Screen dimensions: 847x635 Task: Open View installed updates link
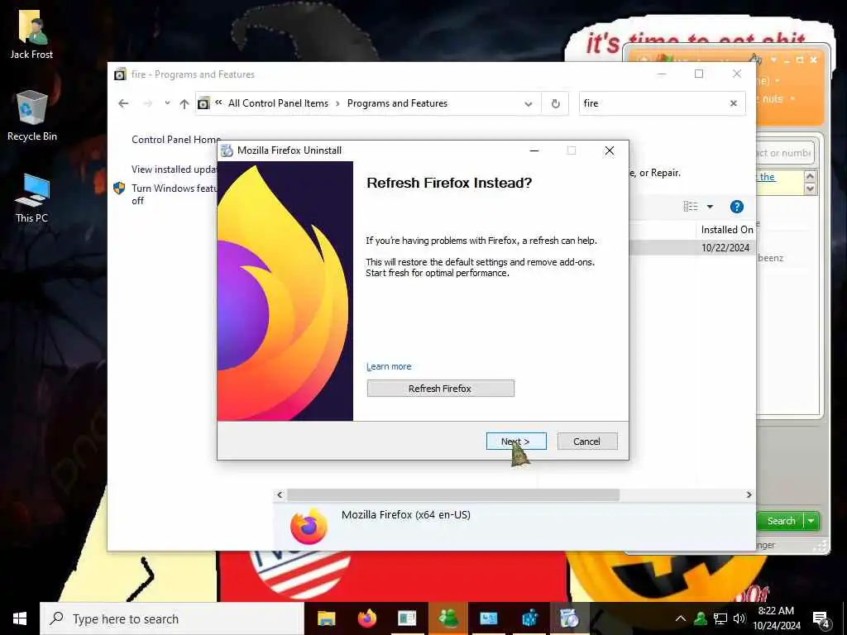[174, 169]
